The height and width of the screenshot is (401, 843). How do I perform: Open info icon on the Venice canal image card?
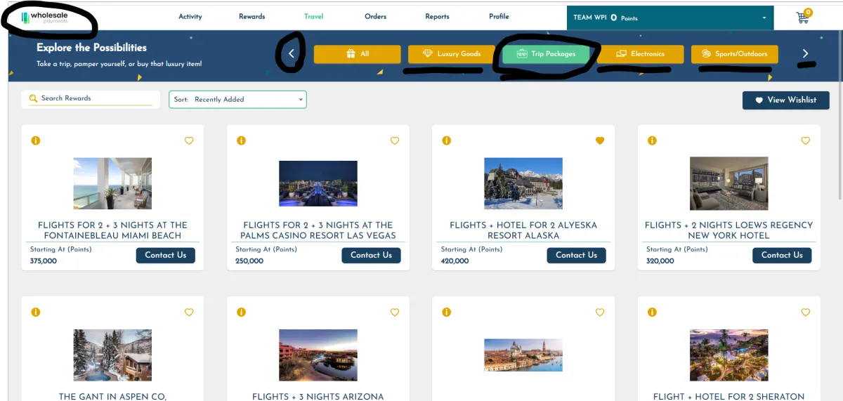(x=446, y=312)
